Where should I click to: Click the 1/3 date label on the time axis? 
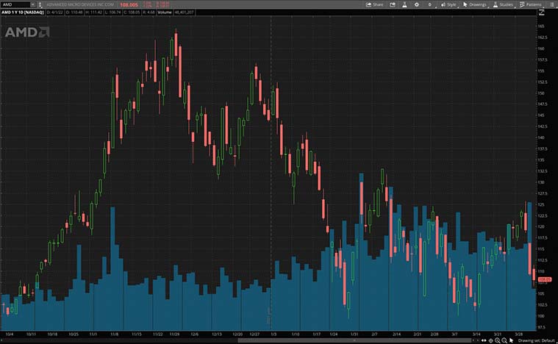pos(273,334)
